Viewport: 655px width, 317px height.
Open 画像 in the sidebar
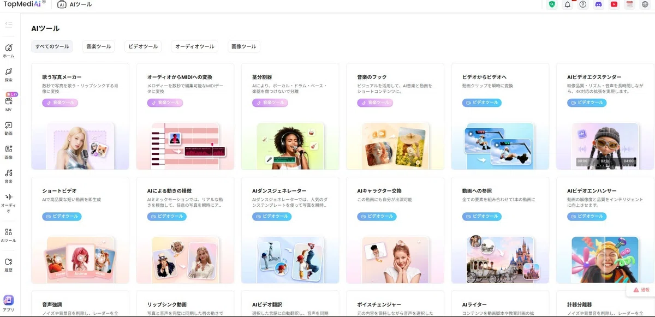point(9,152)
